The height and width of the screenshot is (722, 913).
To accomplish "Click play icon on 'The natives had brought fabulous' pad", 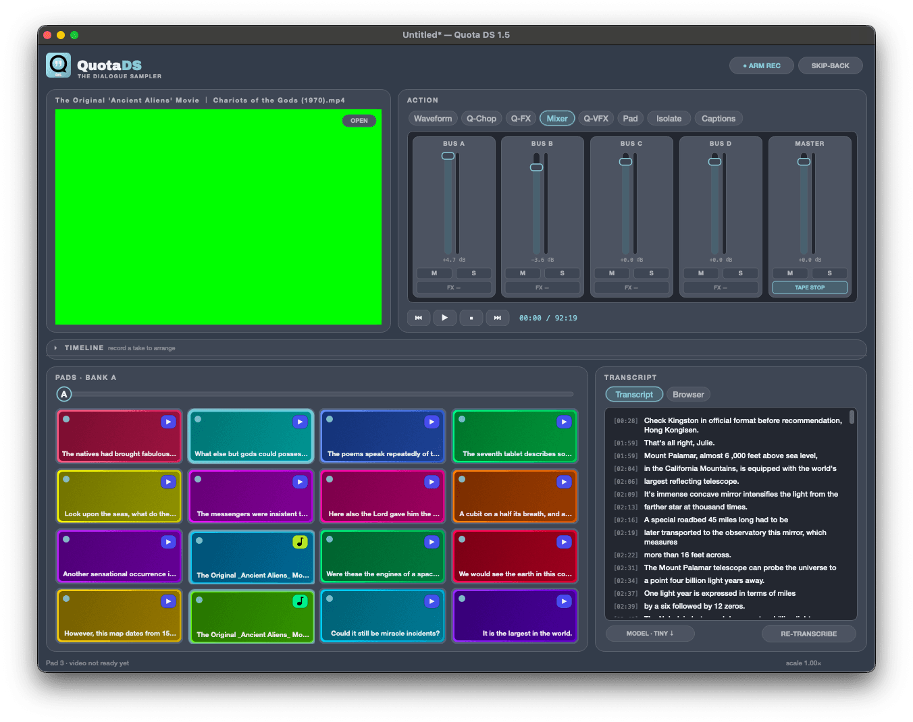I will 168,422.
